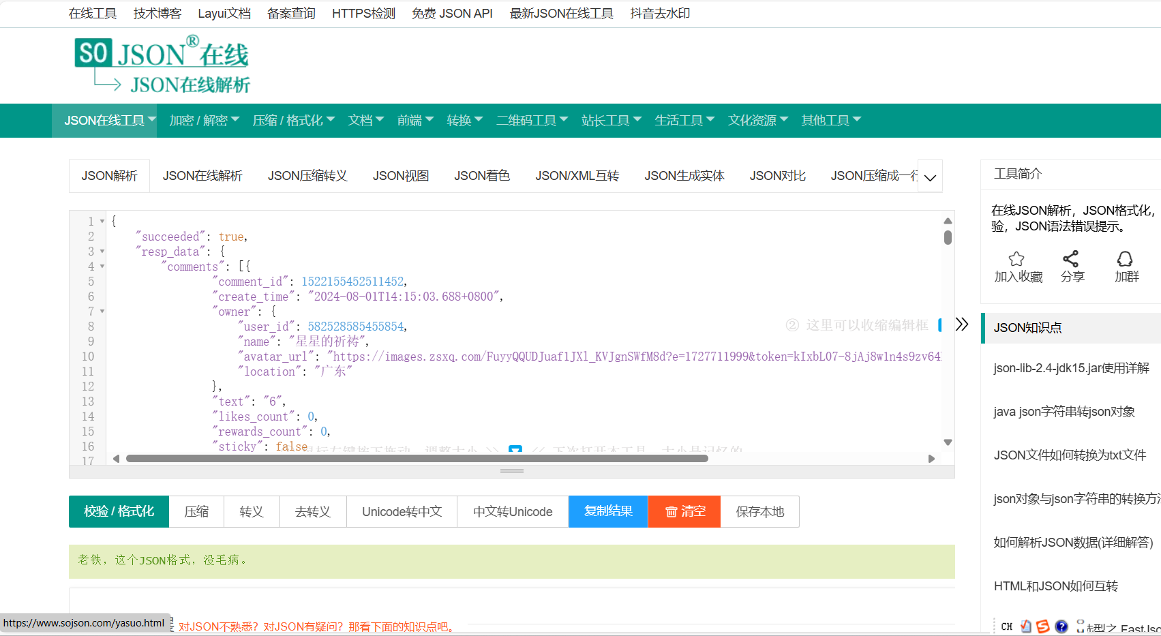The height and width of the screenshot is (636, 1161).
Task: Click the editor's vertical scrollbar thumb
Action: tap(948, 237)
